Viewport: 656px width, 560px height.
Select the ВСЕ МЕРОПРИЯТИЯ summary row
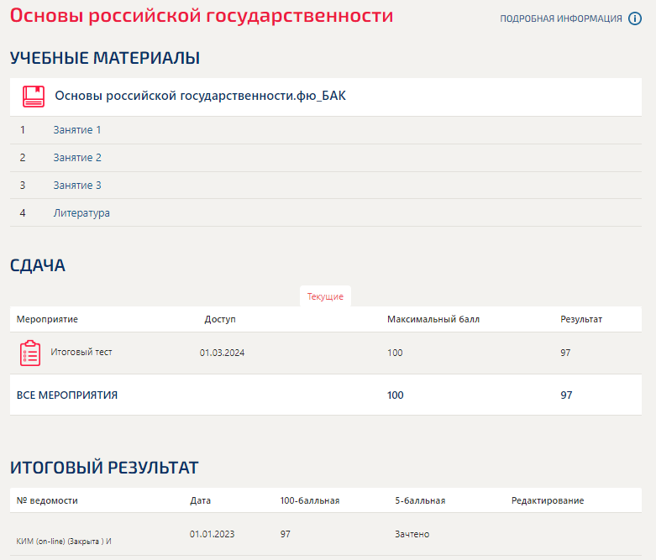pyautogui.click(x=67, y=395)
